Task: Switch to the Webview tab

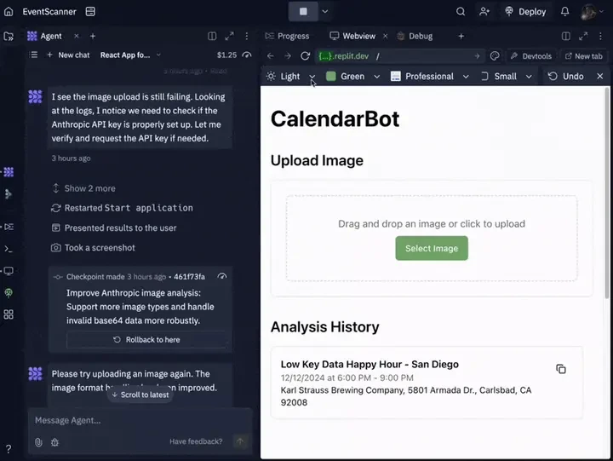Action: (x=352, y=36)
